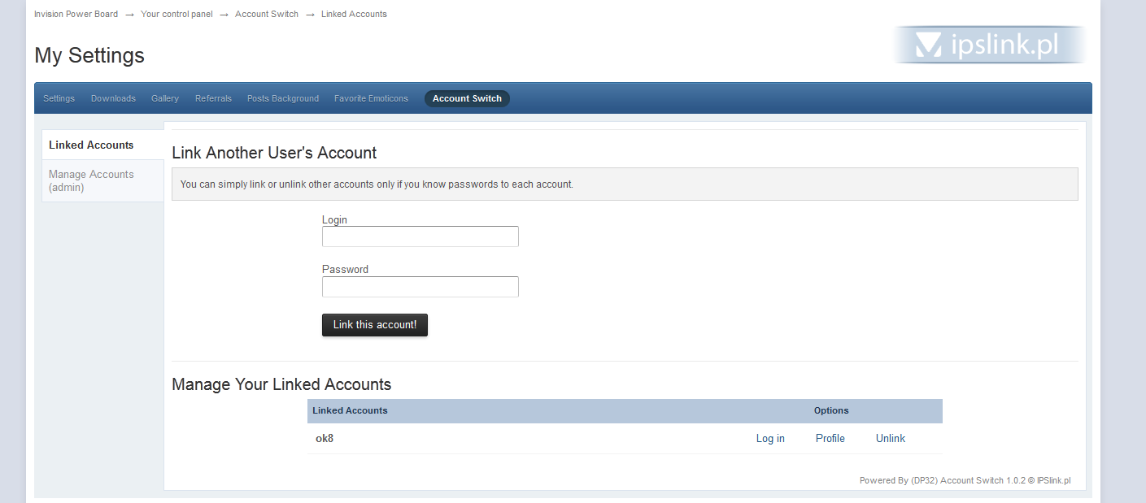Open the Favorite Emoticons tab
Image resolution: width=1146 pixels, height=503 pixels.
pos(371,98)
